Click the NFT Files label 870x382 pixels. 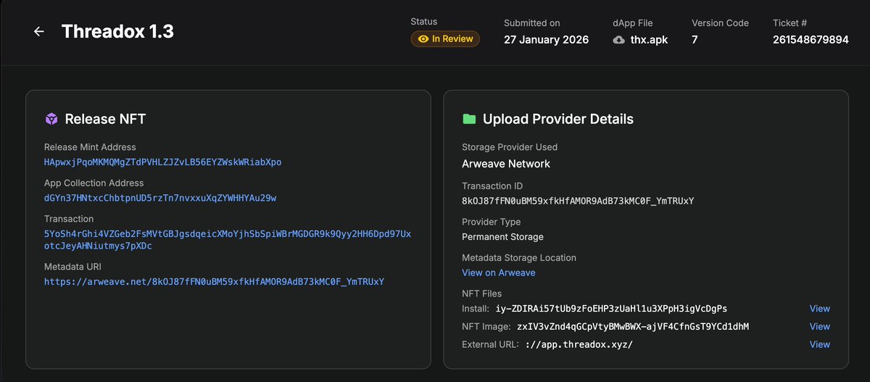481,294
